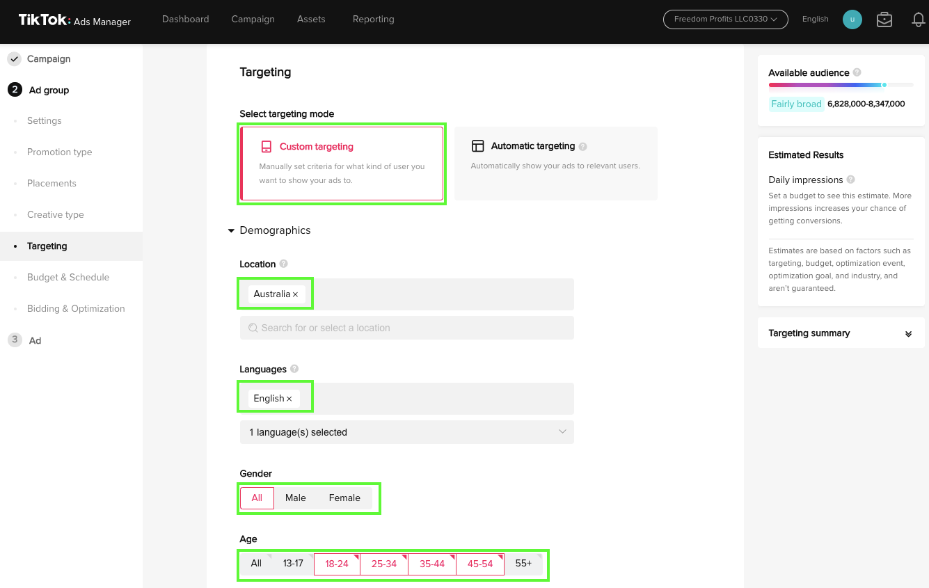Remove the English language tag
Image resolution: width=929 pixels, height=588 pixels.
pos(289,399)
